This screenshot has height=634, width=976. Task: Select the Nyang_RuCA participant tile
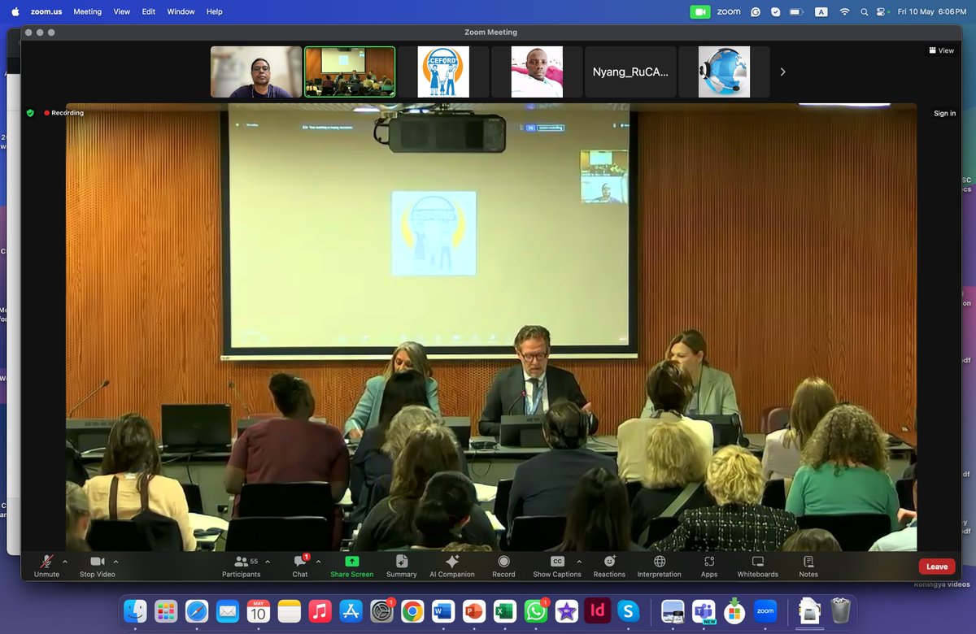(630, 72)
